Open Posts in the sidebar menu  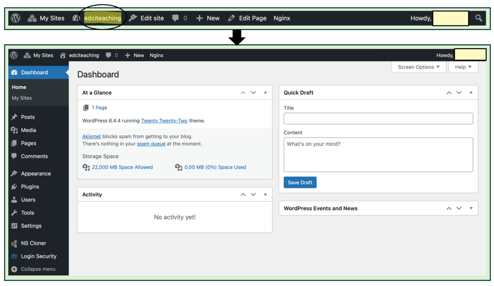pos(28,117)
